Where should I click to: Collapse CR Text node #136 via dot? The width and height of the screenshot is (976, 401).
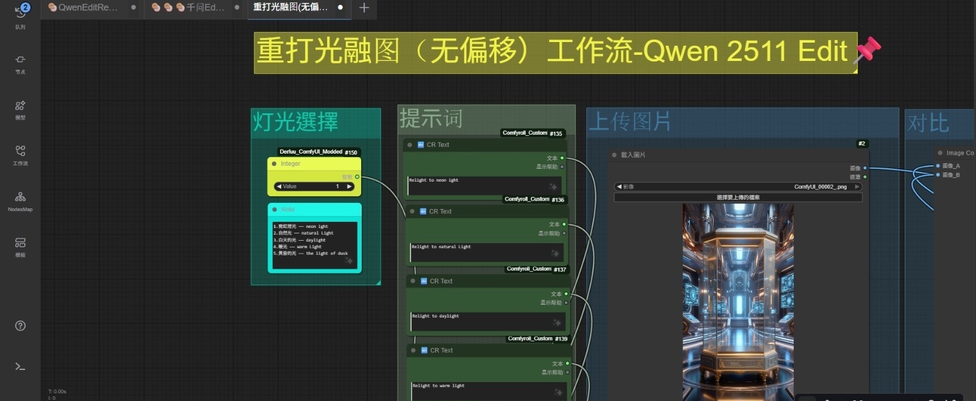pos(412,211)
